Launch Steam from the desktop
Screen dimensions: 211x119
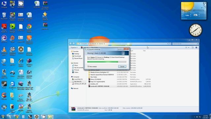coord(4,85)
